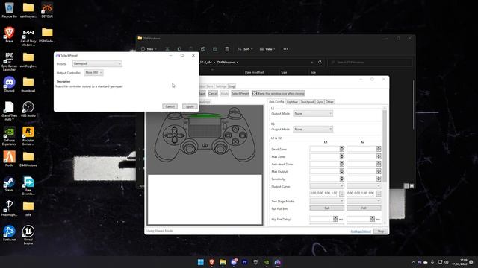Click the Delete trash icon in Explorer toolbar
The image size is (478, 268).
227,49
